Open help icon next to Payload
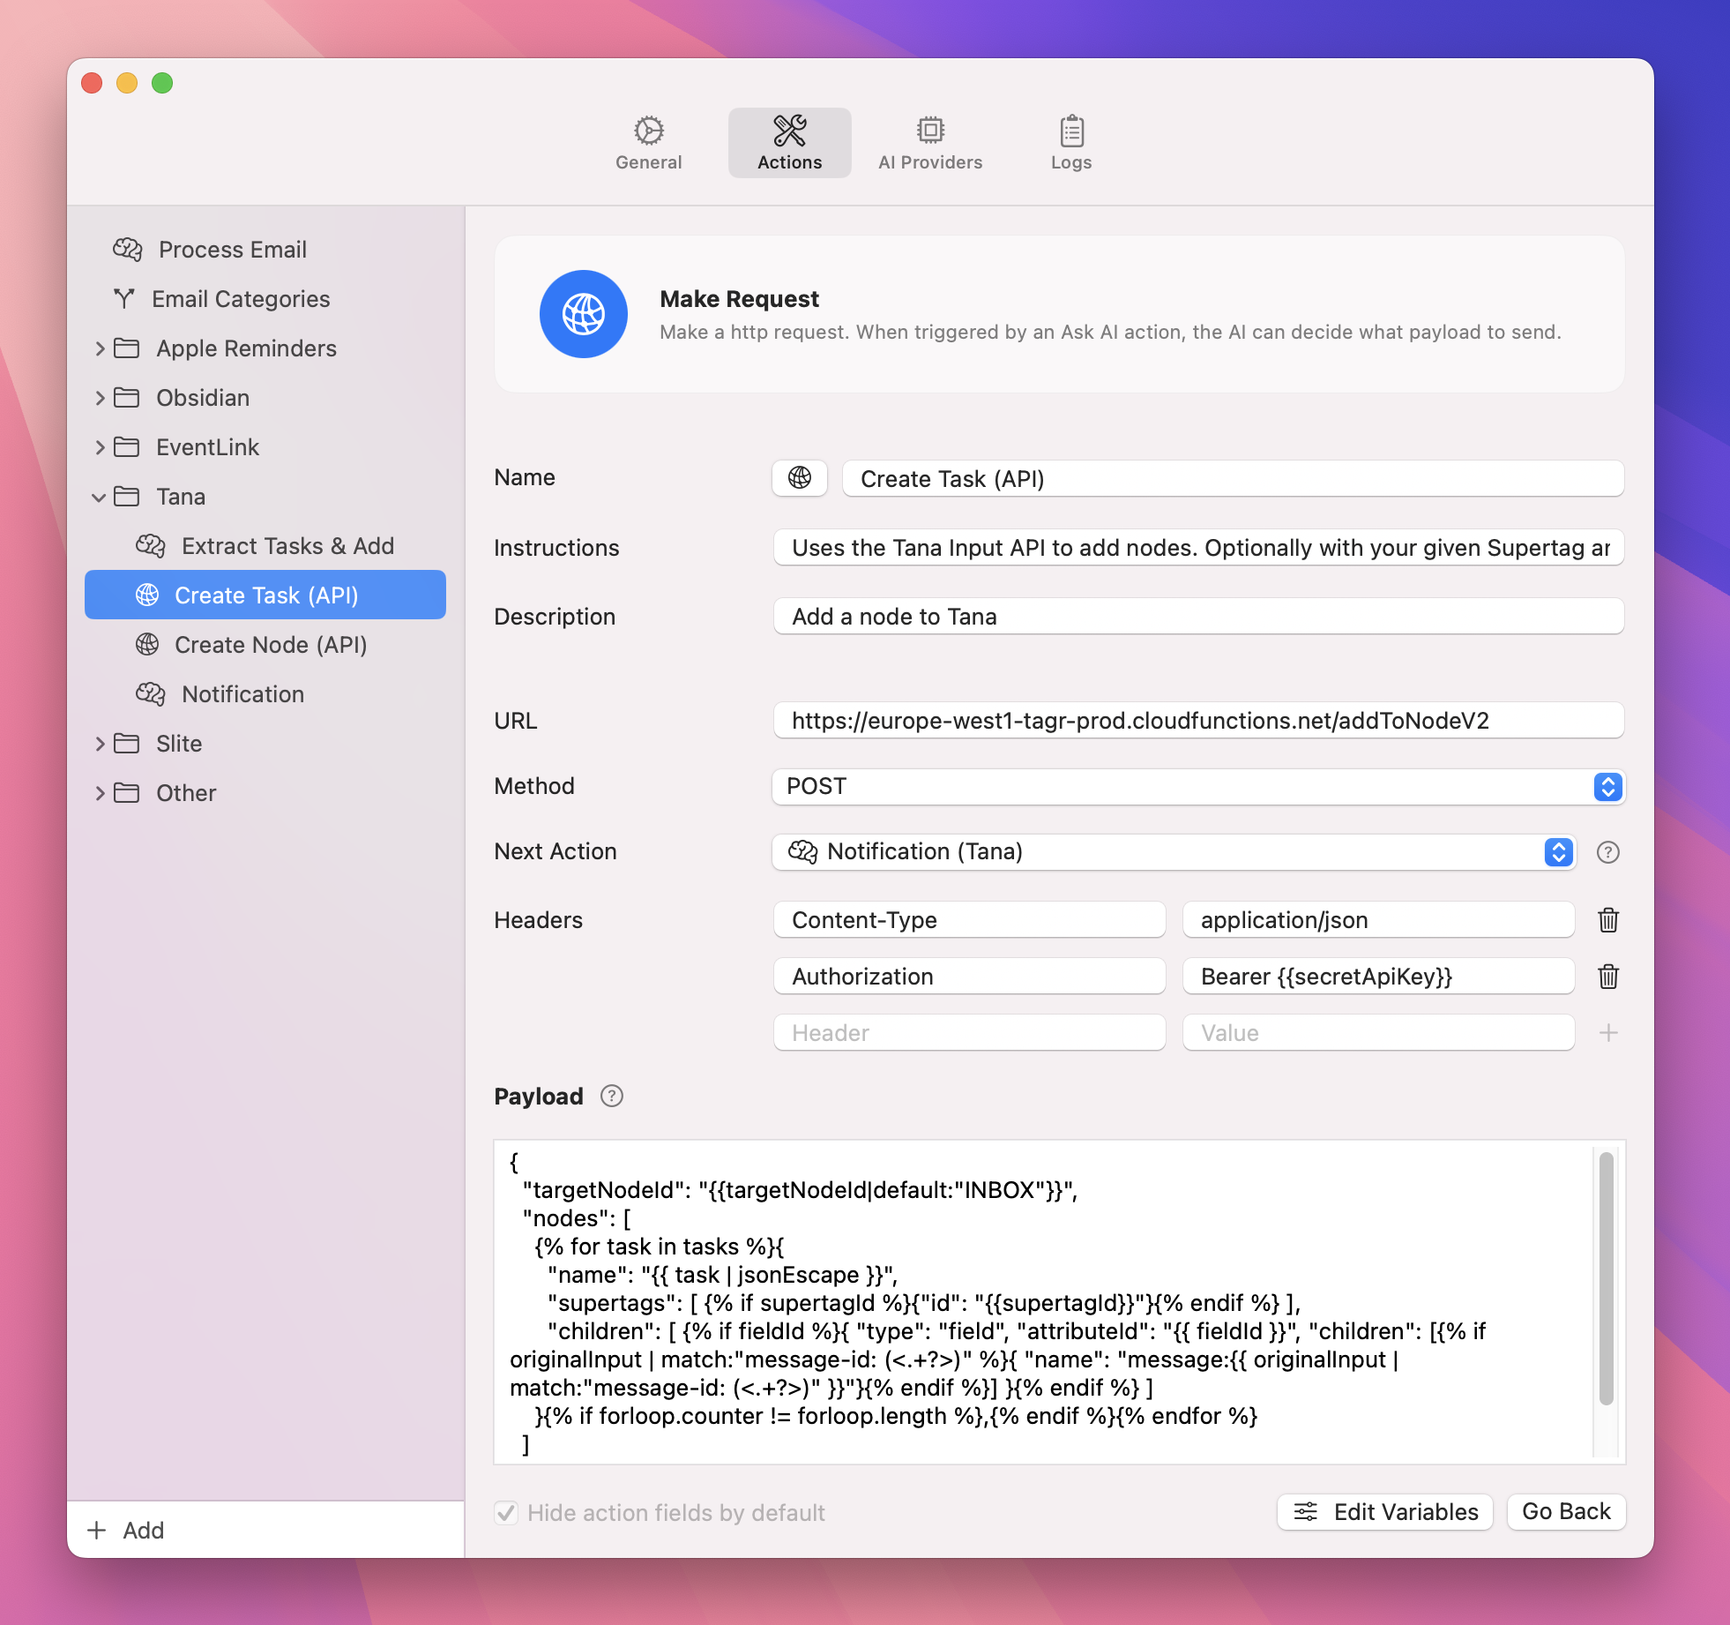Viewport: 1730px width, 1625px height. coord(611,1096)
